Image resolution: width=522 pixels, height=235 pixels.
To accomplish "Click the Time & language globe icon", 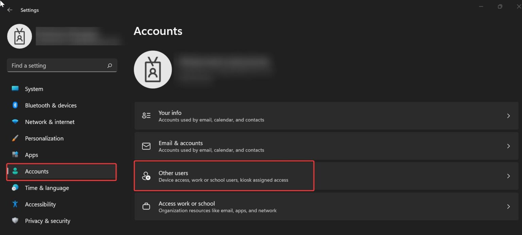I will pos(15,188).
